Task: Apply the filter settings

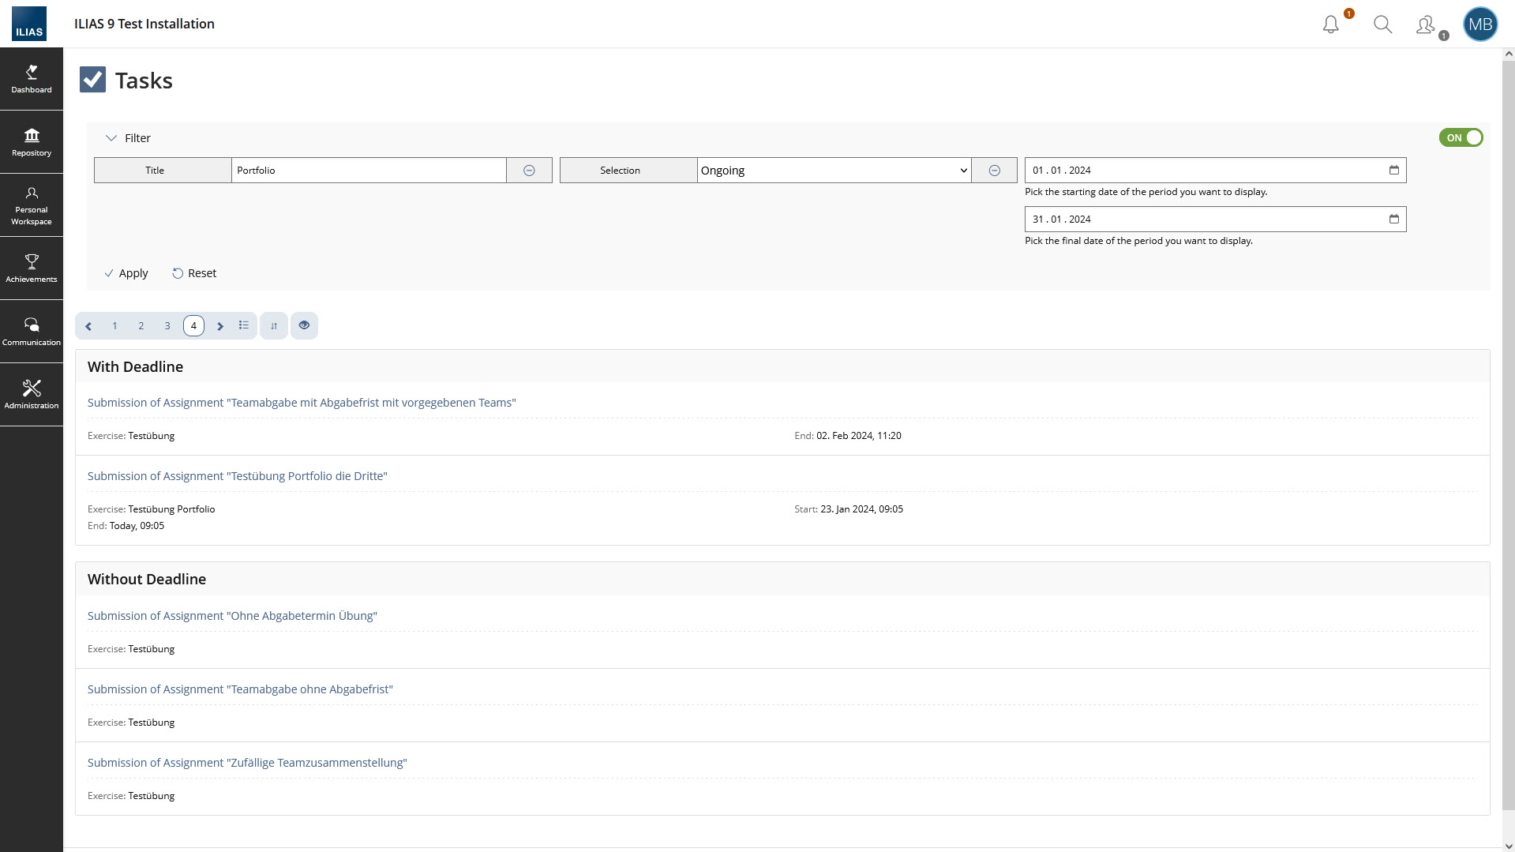Action: point(126,273)
